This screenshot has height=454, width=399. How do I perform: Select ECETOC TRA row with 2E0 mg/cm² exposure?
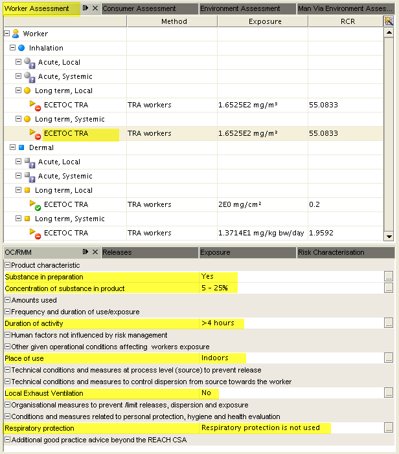click(x=194, y=205)
